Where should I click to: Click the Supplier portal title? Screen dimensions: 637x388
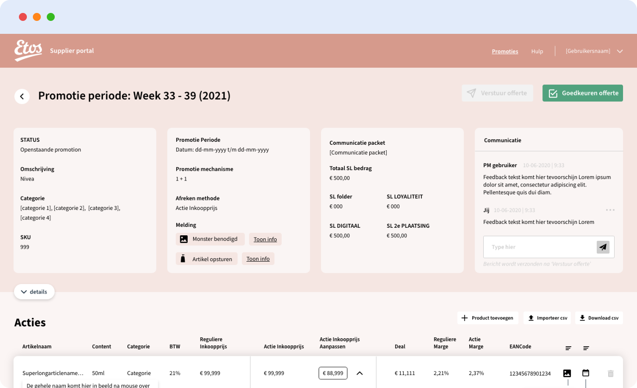pyautogui.click(x=72, y=51)
